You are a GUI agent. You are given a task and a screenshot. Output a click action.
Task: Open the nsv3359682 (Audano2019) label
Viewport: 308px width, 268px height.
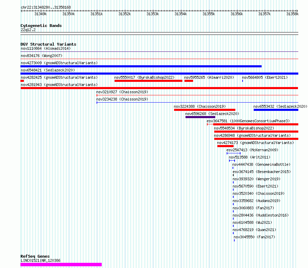[x=256, y=201]
